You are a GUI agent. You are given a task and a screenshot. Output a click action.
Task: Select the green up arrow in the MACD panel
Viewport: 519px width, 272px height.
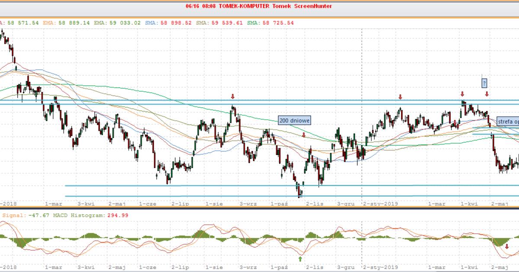click(x=300, y=259)
